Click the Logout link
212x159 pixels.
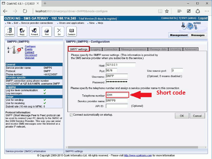point(203,18)
